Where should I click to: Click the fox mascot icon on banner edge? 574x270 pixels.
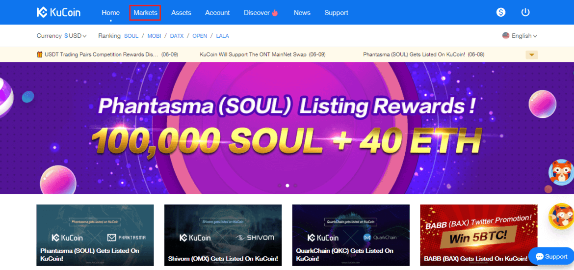tap(560, 172)
